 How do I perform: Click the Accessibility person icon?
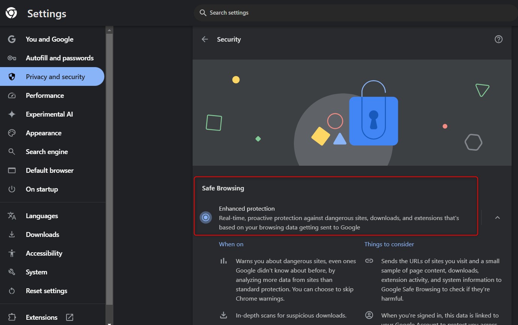click(12, 253)
